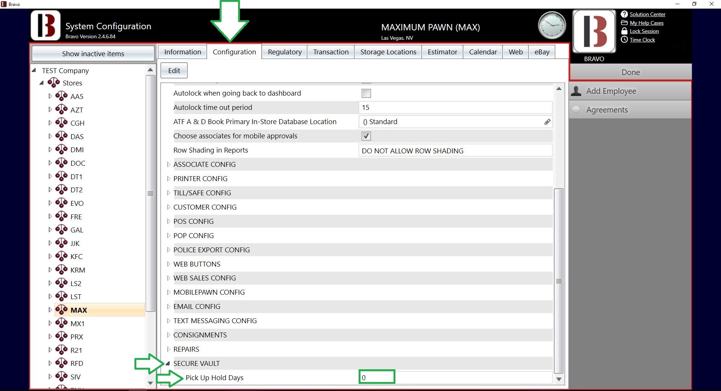Click the Autolock time out period field
The height and width of the screenshot is (391, 721).
pos(455,108)
